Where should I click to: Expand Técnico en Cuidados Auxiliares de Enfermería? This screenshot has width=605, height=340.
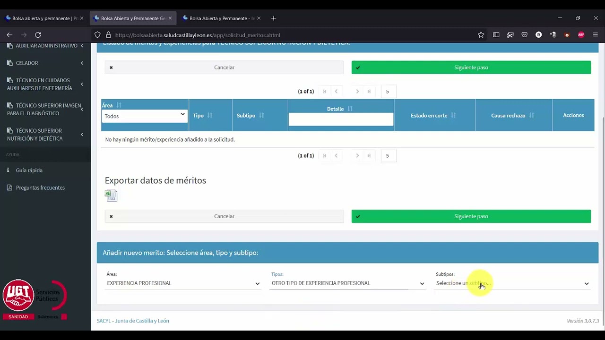(x=45, y=84)
